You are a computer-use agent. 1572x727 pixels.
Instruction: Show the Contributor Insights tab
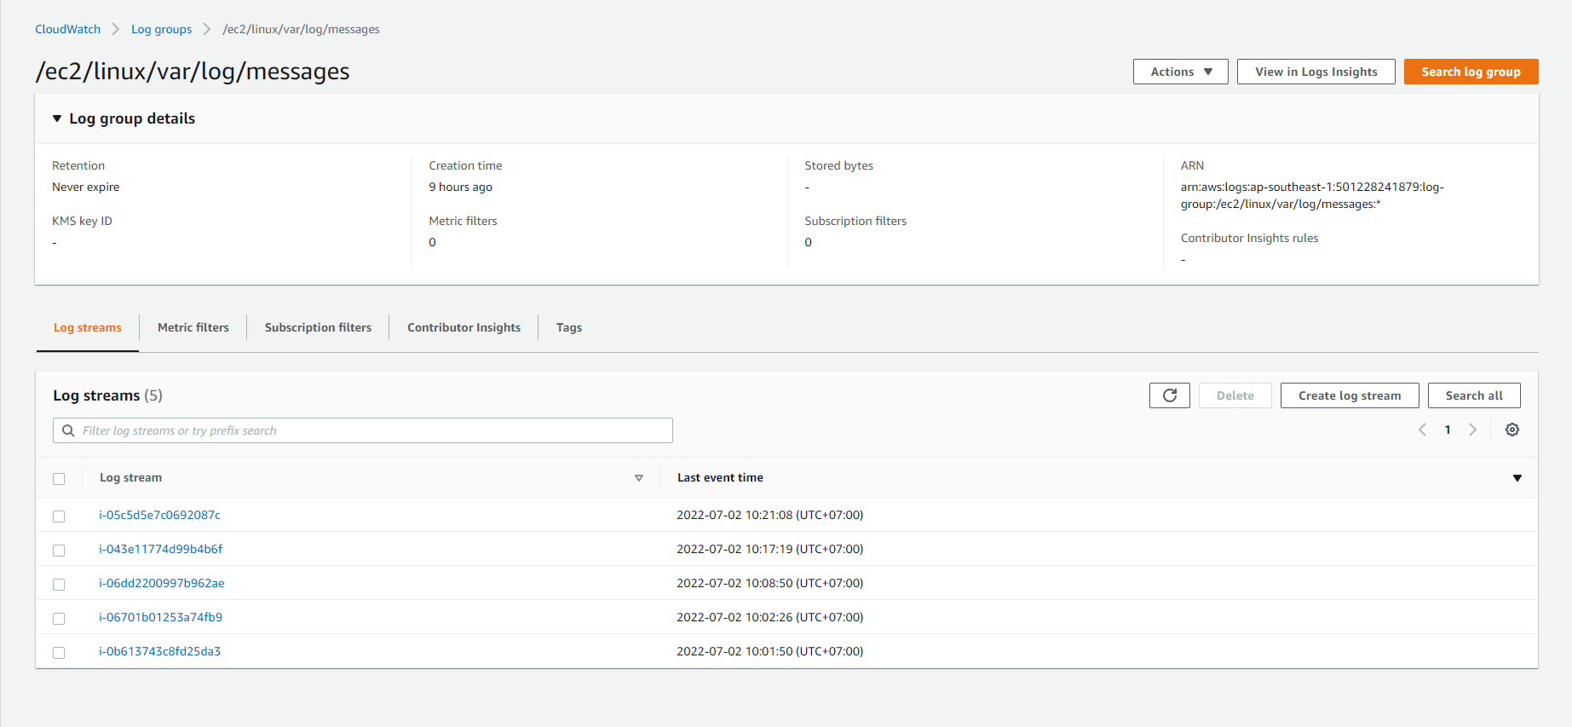pos(464,327)
